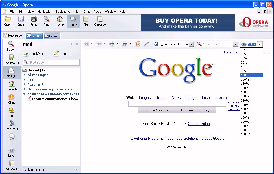Click the zoom percentage dropdown arrow
The height and width of the screenshot is (174, 274).
pos(260,44)
